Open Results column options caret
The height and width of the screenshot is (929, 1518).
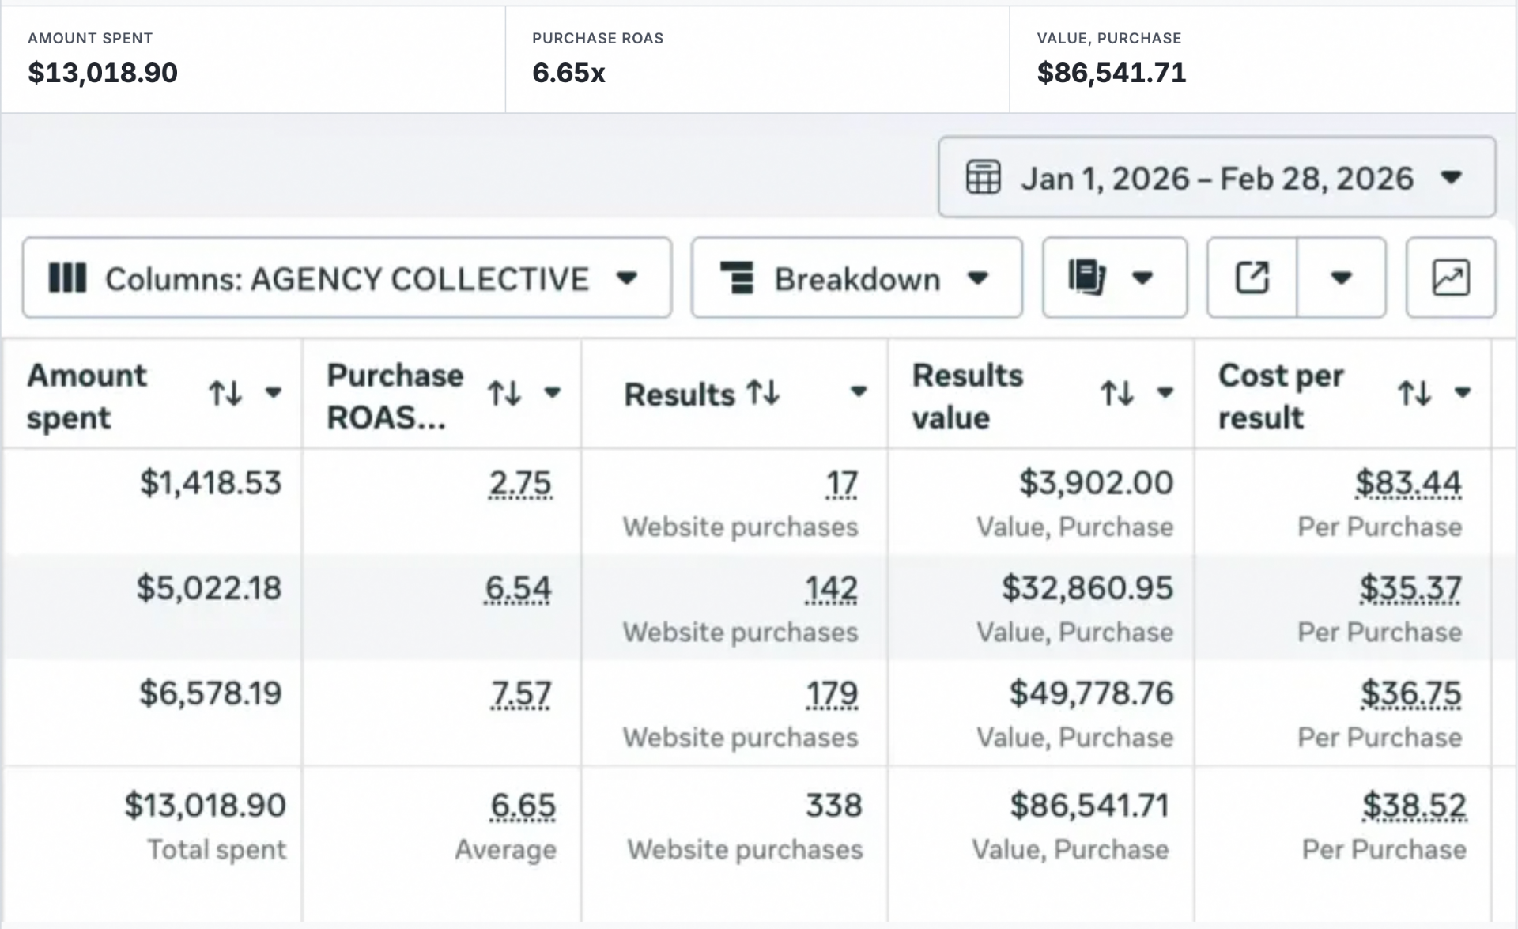pos(859,392)
